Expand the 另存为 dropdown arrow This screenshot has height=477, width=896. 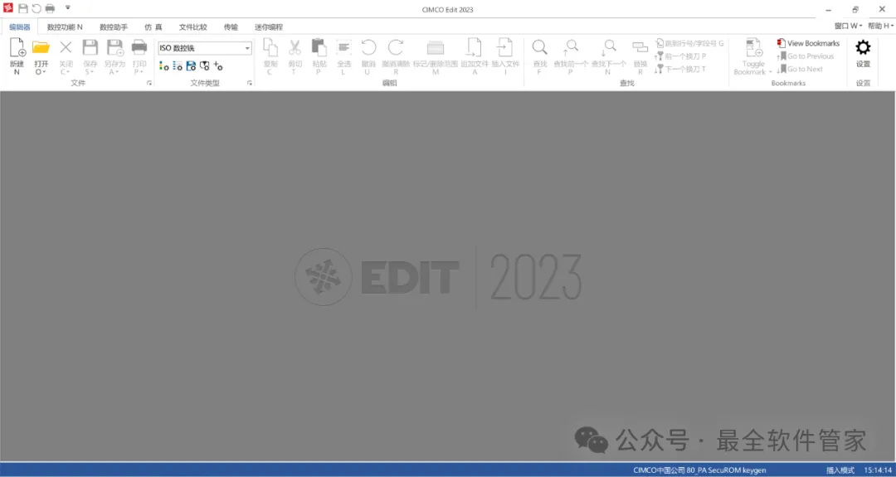point(117,72)
